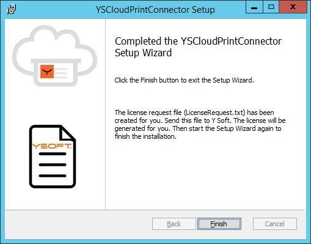Click the 'finish the installation' sentence ending

[x=145, y=136]
